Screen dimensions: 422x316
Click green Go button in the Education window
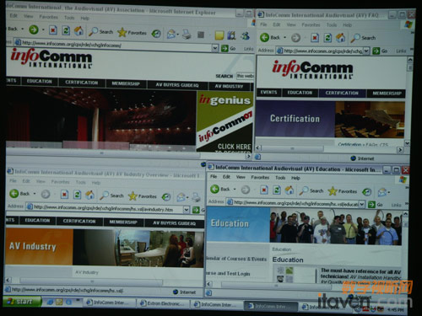pyautogui.click(x=371, y=204)
